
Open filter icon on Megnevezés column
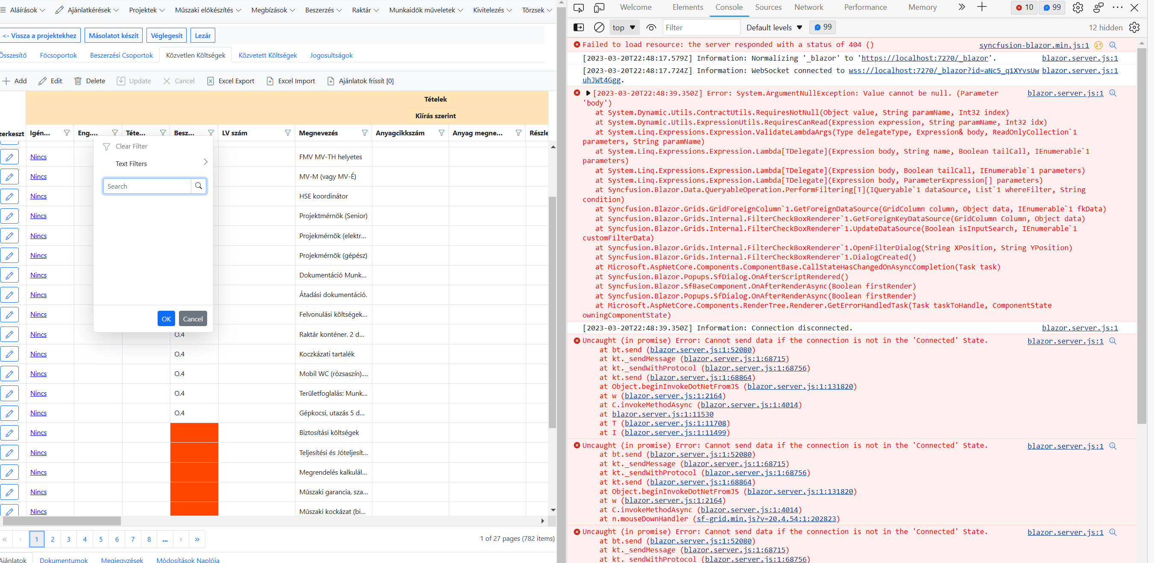(364, 133)
